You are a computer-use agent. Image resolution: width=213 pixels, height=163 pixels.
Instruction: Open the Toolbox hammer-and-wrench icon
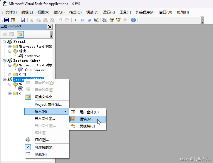(x=125, y=20)
